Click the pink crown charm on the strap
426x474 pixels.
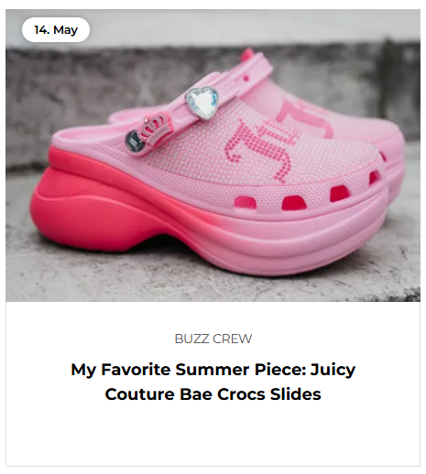point(155,128)
